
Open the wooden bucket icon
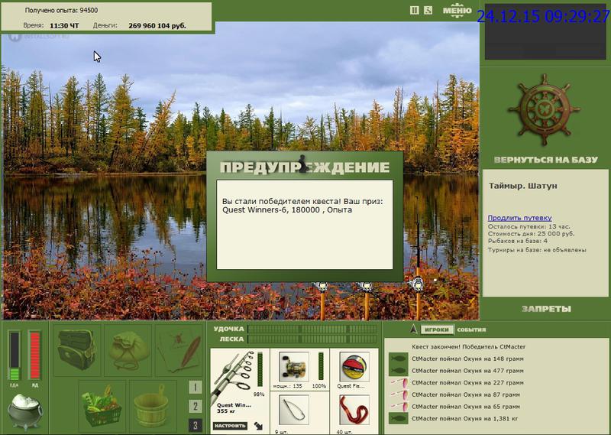tap(152, 406)
